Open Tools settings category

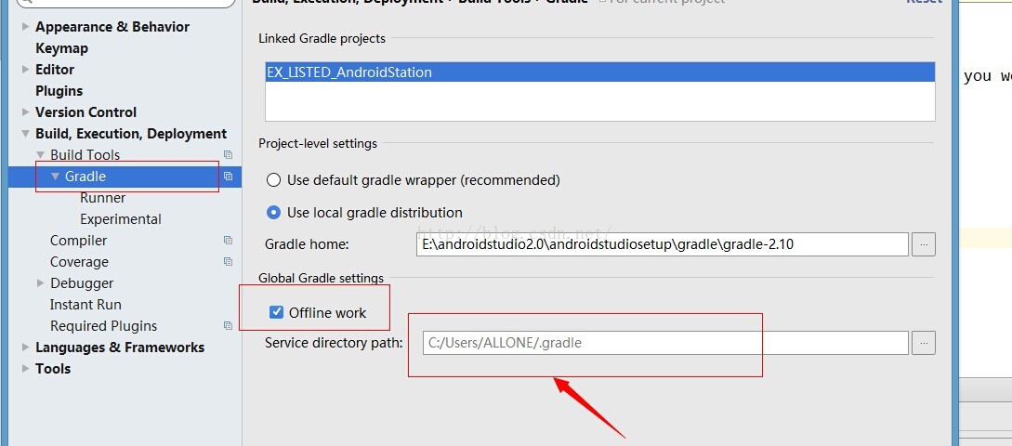click(x=53, y=368)
